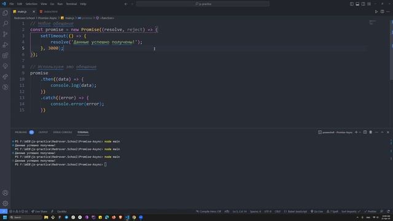
Task: Open the Explorer view in activity bar
Action: (x=6, y=13)
